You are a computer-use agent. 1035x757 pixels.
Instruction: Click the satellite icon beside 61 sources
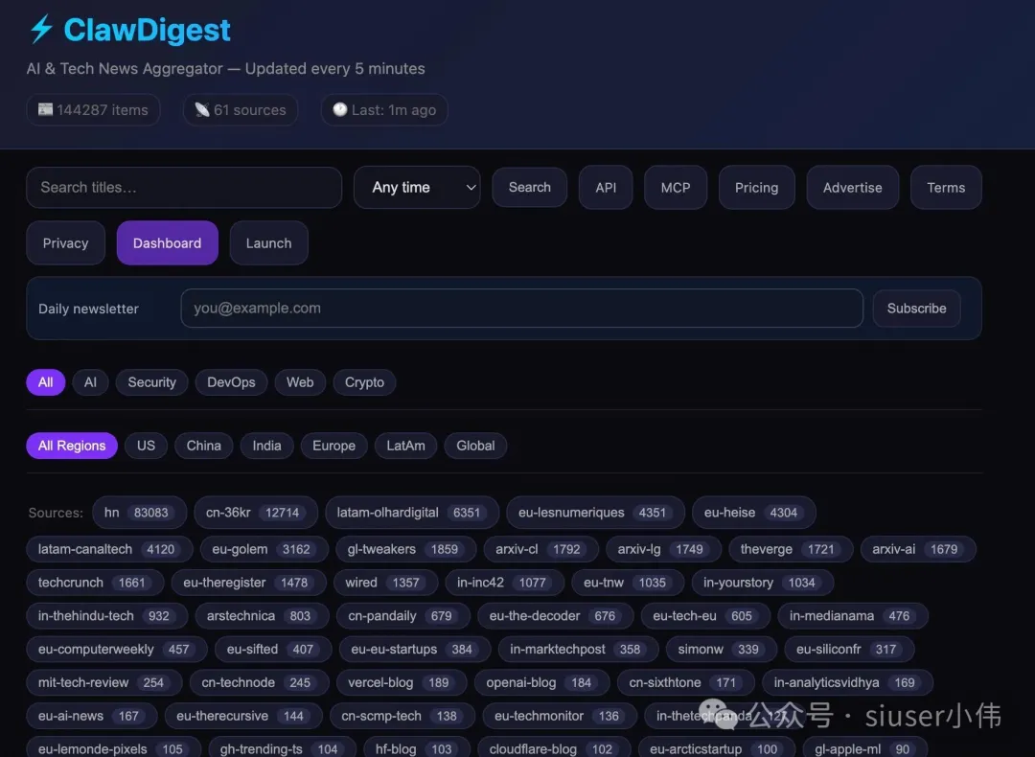pos(202,109)
